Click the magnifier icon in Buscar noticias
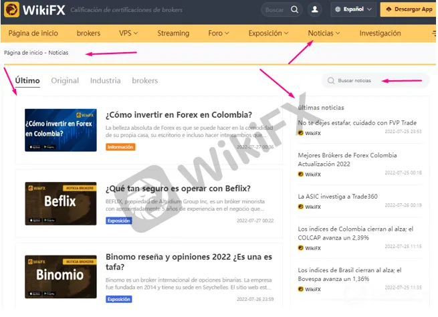The image size is (438, 317). coord(331,80)
